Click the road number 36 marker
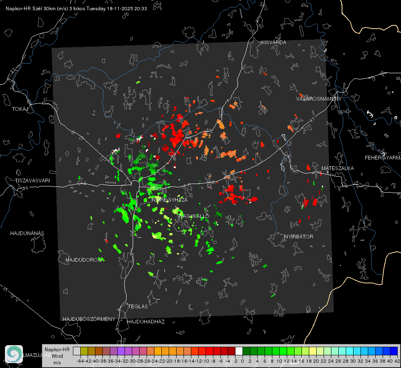This screenshot has width=401, height=368. 25,188
